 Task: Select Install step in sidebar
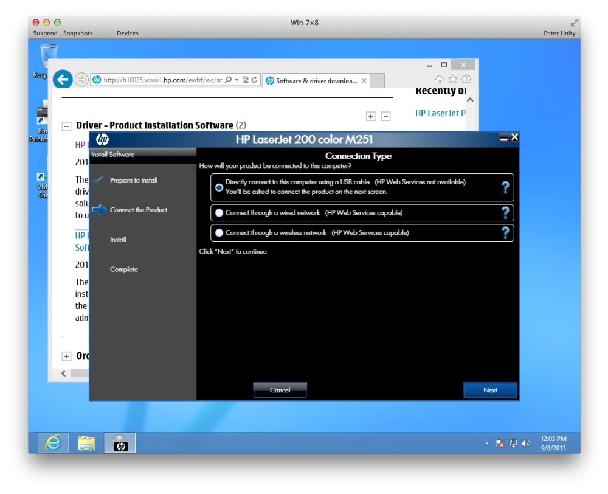point(118,240)
